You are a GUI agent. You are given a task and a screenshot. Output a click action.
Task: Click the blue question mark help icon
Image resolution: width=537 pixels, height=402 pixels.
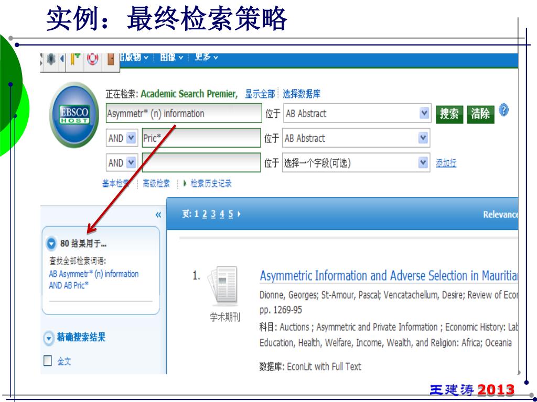[x=503, y=110]
